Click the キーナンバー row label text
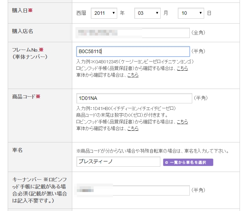248x211 pixels. coord(39,190)
